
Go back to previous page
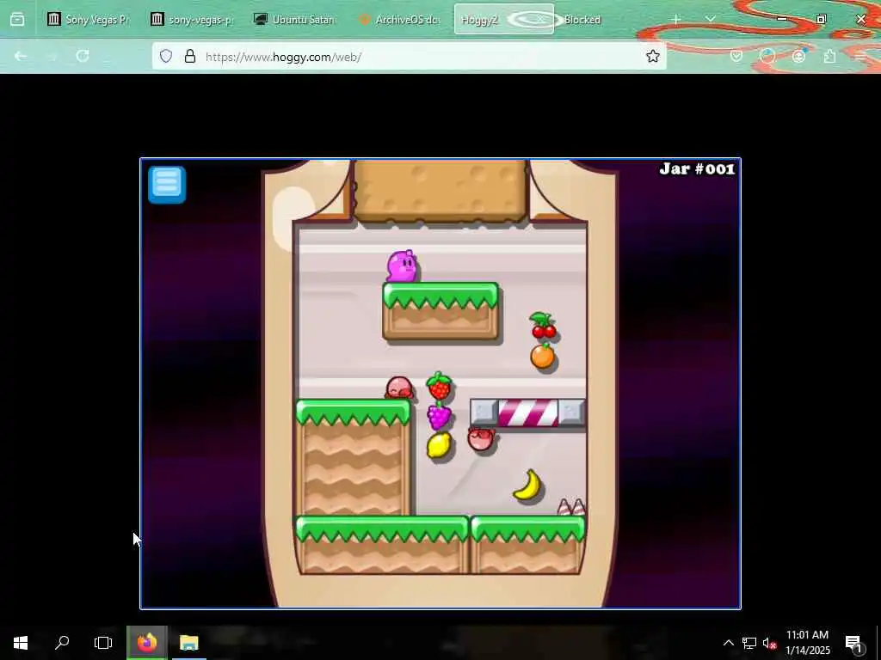pos(21,56)
